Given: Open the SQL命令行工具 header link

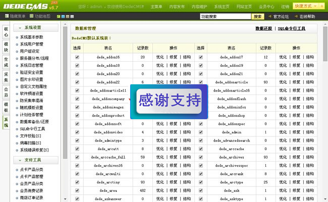Looking at the screenshot, I should 292,28.
